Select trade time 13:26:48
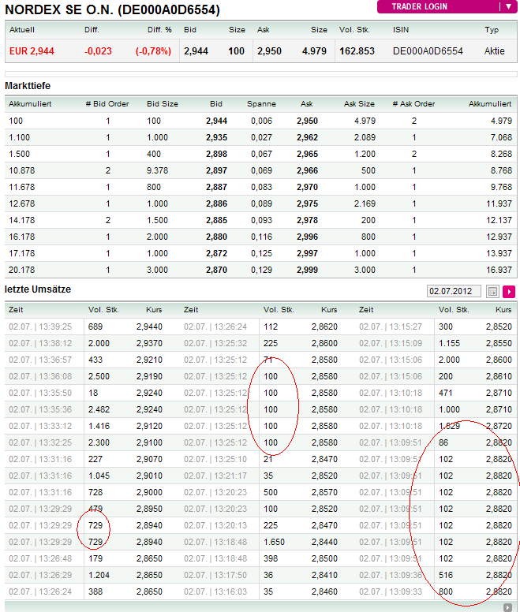 pyautogui.click(x=55, y=558)
